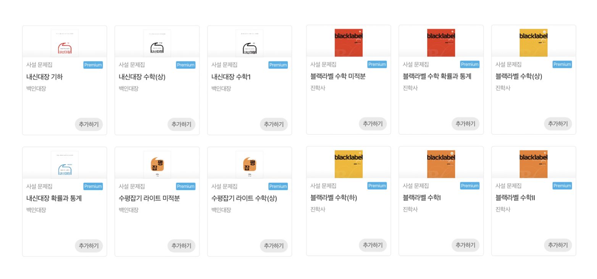Open 블랙라벨 수학 확률과 통계 cover image

point(441,43)
